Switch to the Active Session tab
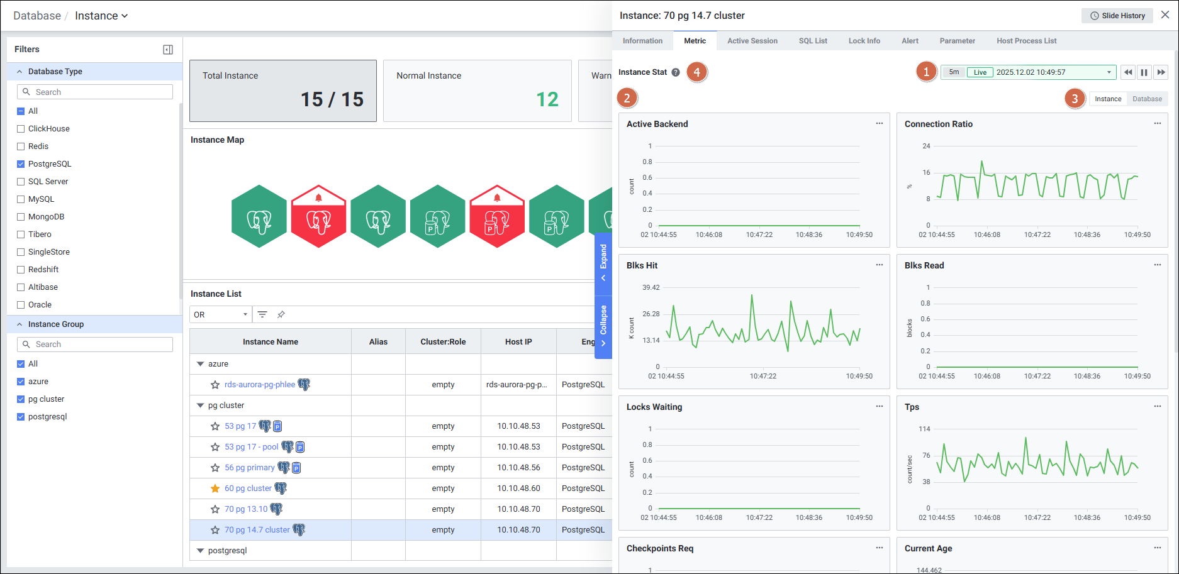 pyautogui.click(x=752, y=41)
